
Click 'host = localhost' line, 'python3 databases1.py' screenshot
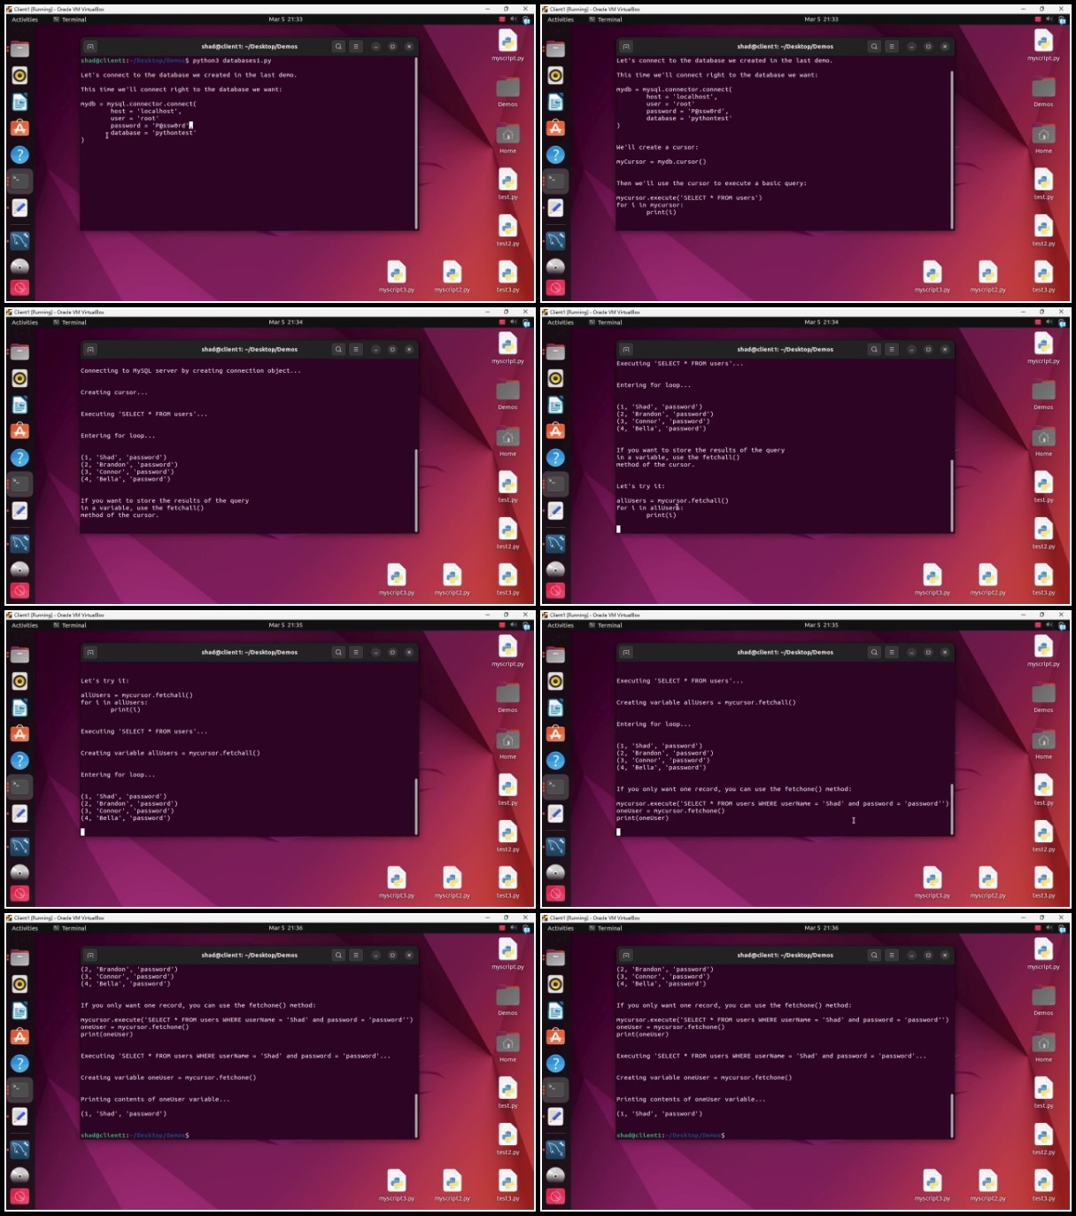146,111
